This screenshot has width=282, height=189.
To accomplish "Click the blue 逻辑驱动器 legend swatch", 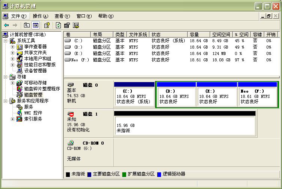I will [159, 174].
